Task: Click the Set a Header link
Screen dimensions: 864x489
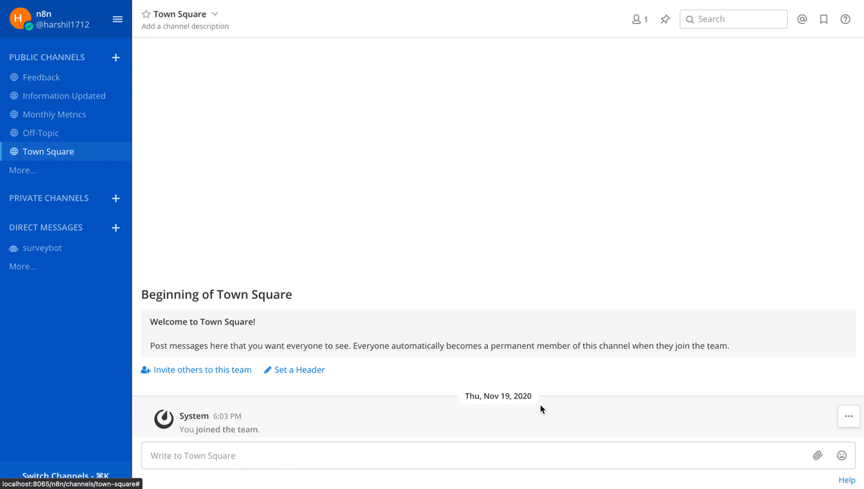Action: pyautogui.click(x=299, y=370)
